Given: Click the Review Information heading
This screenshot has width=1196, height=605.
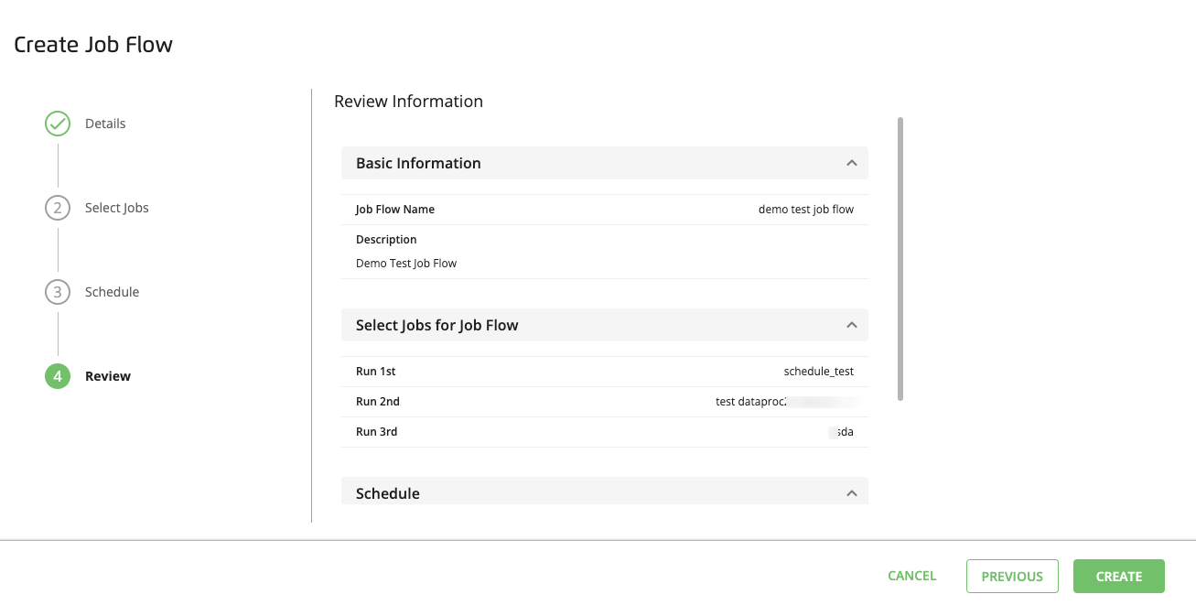Looking at the screenshot, I should click(x=409, y=102).
